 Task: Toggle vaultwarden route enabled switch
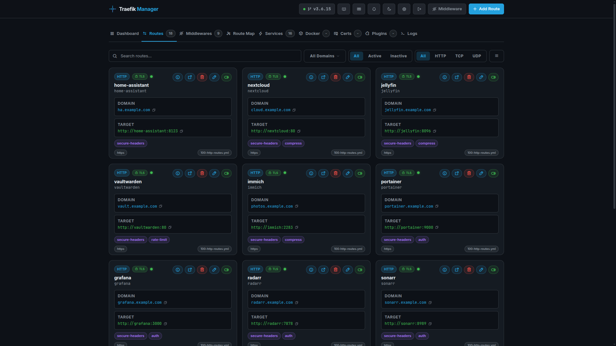pyautogui.click(x=227, y=173)
